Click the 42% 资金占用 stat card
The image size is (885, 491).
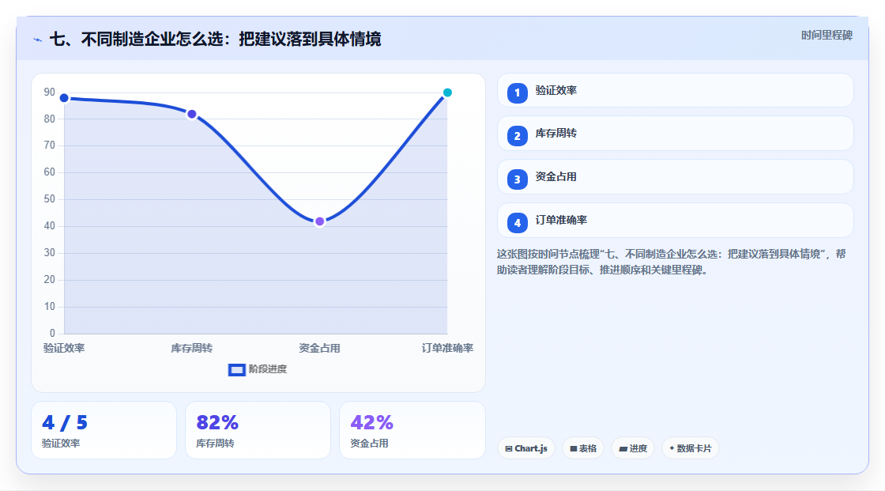(412, 431)
